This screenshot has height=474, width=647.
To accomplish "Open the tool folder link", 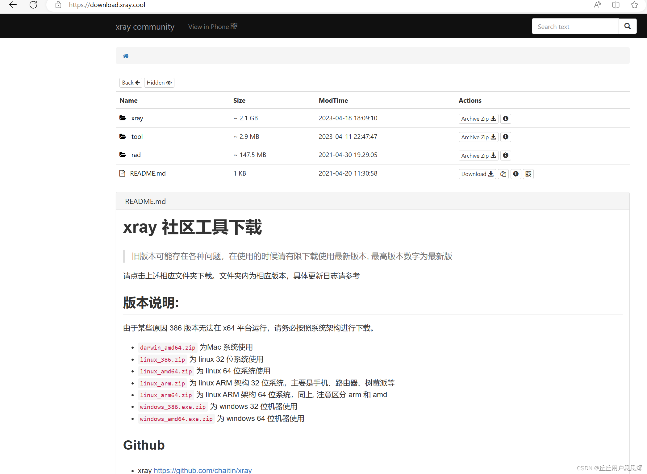I will click(137, 136).
